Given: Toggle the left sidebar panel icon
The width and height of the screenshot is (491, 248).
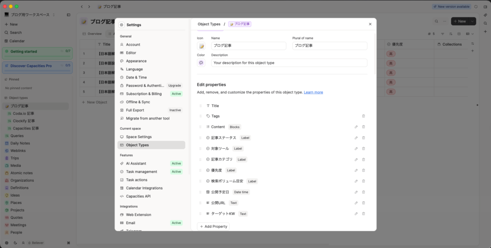Looking at the screenshot, I should coord(69,15).
